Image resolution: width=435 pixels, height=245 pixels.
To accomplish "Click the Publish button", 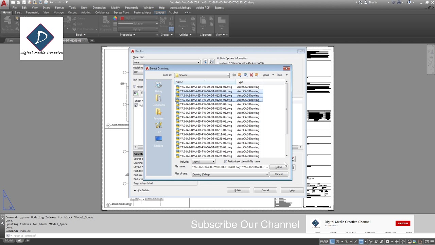I will click(x=238, y=190).
